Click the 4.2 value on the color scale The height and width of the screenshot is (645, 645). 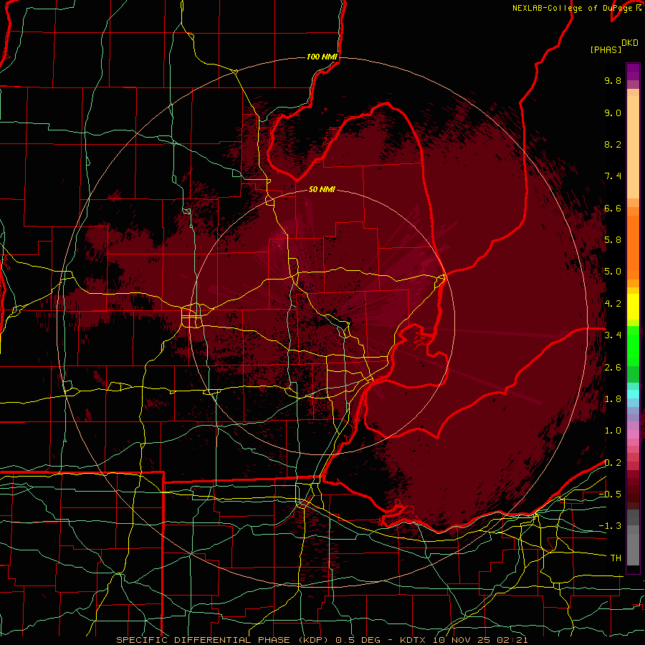point(613,304)
